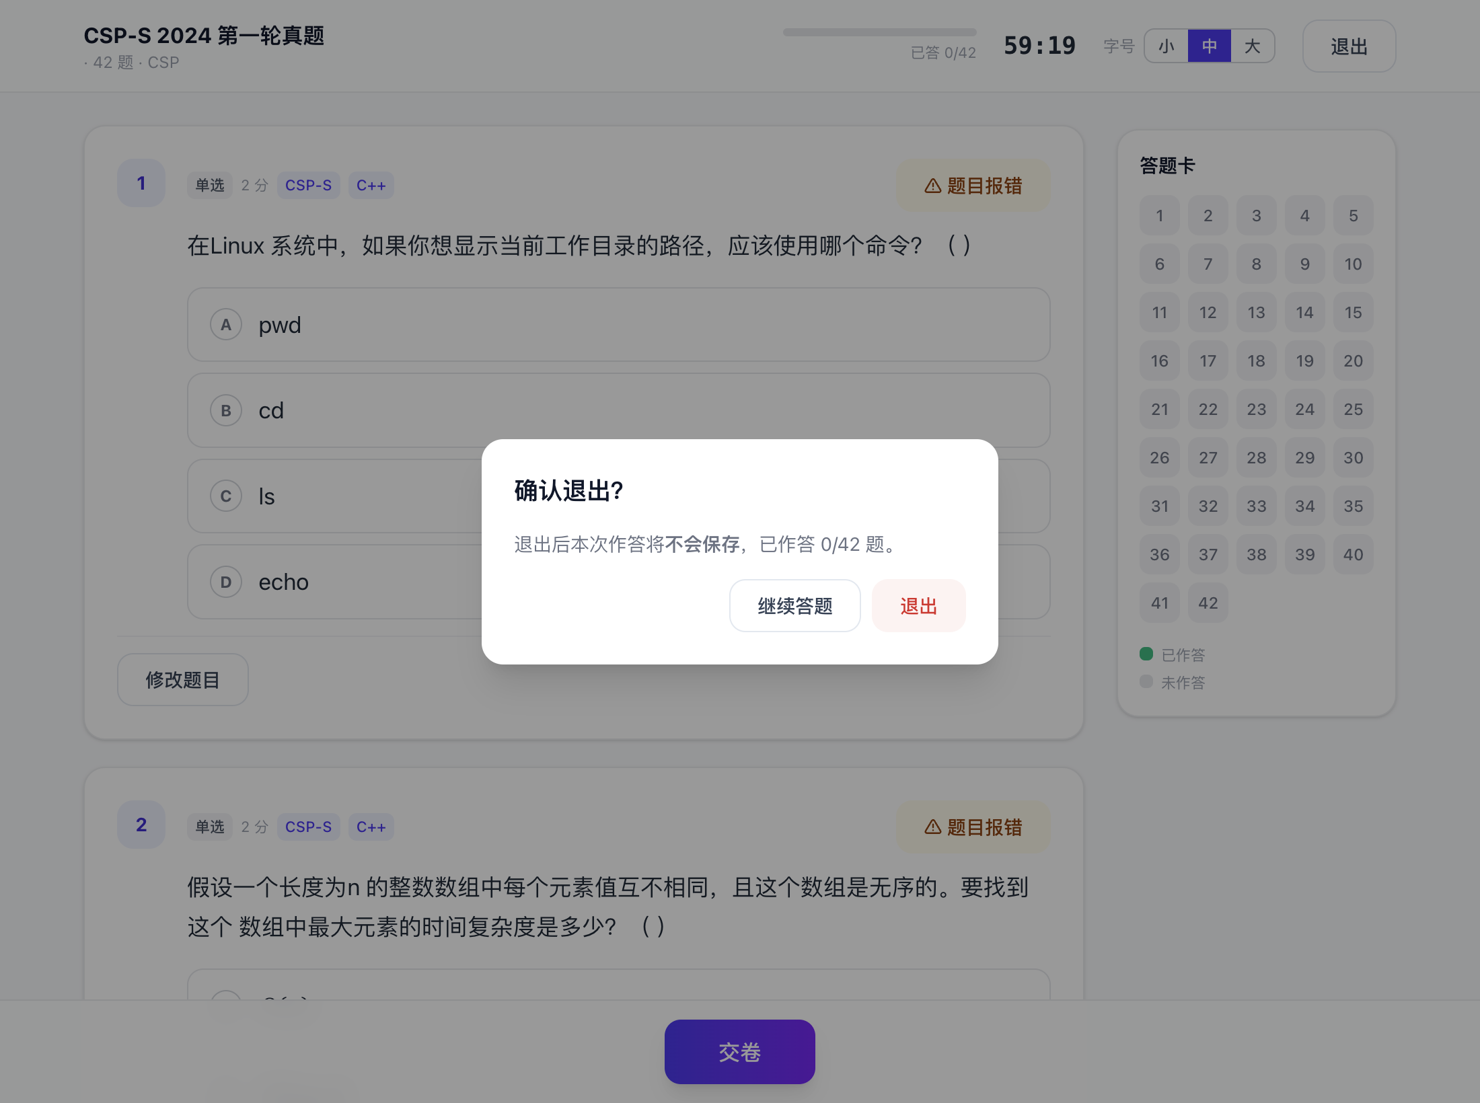This screenshot has height=1103, width=1480.
Task: Set font size to 小
Action: [x=1167, y=46]
